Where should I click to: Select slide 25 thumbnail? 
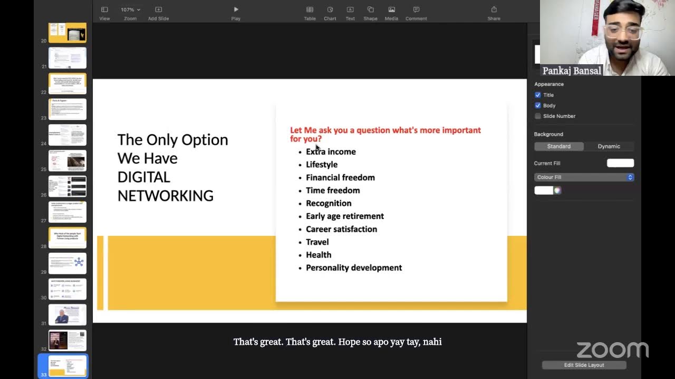click(x=67, y=161)
